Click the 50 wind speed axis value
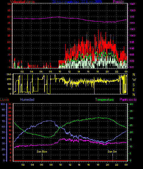The width and height of the screenshot is (143, 169). click(9, 4)
